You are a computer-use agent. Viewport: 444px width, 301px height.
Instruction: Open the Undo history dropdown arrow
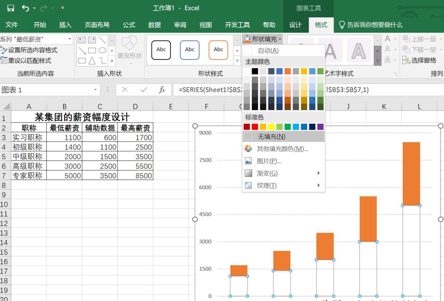click(x=35, y=8)
